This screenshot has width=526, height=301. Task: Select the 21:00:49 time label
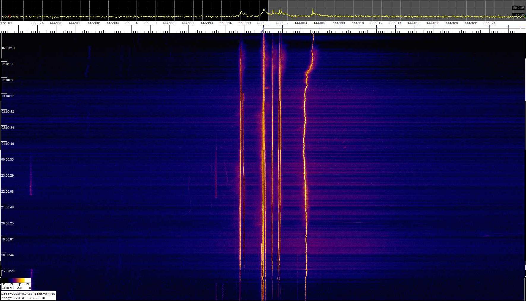[x=7, y=207]
